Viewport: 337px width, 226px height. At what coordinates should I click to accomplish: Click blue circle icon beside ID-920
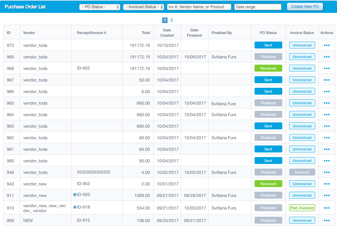(x=75, y=195)
